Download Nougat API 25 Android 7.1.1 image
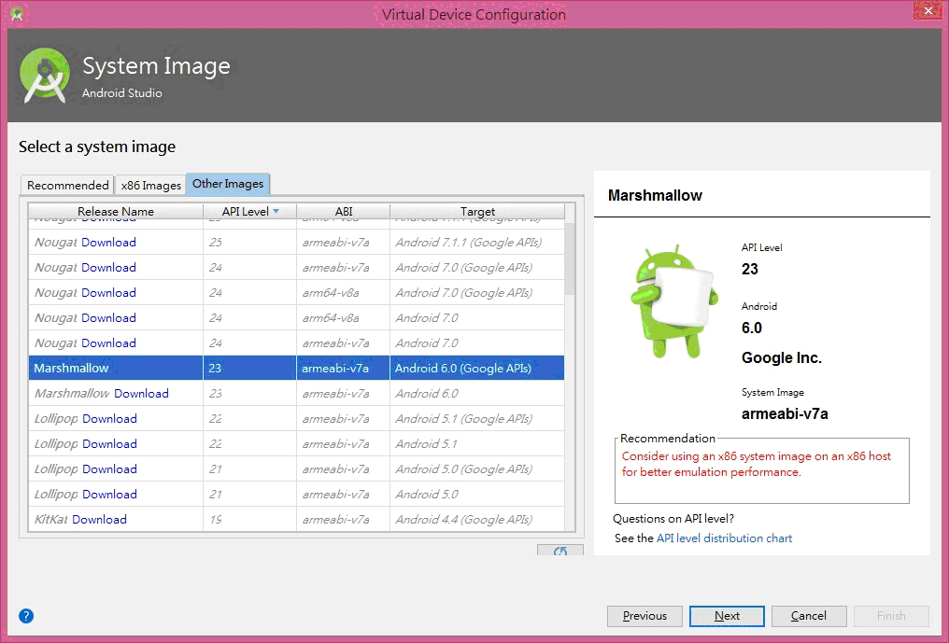 click(x=109, y=242)
